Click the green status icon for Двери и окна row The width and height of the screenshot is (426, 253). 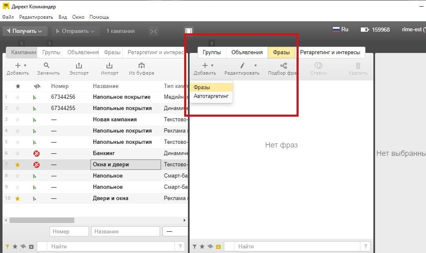tap(35, 198)
